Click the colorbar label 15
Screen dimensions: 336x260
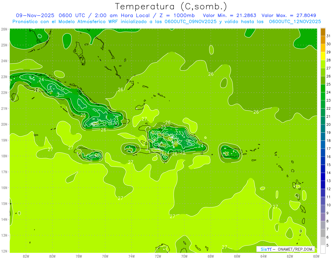coord(328,165)
